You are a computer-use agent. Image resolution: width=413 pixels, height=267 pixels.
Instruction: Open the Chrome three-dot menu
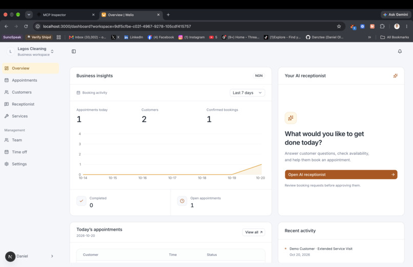pos(407,27)
